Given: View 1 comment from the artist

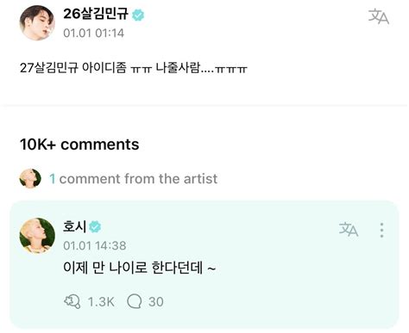Looking at the screenshot, I should click(x=134, y=179).
